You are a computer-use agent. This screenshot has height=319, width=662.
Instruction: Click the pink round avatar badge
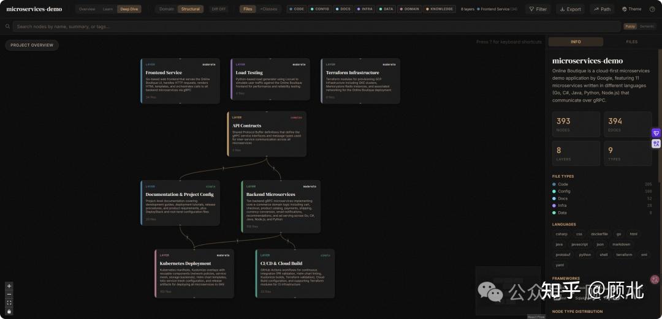tap(655, 279)
